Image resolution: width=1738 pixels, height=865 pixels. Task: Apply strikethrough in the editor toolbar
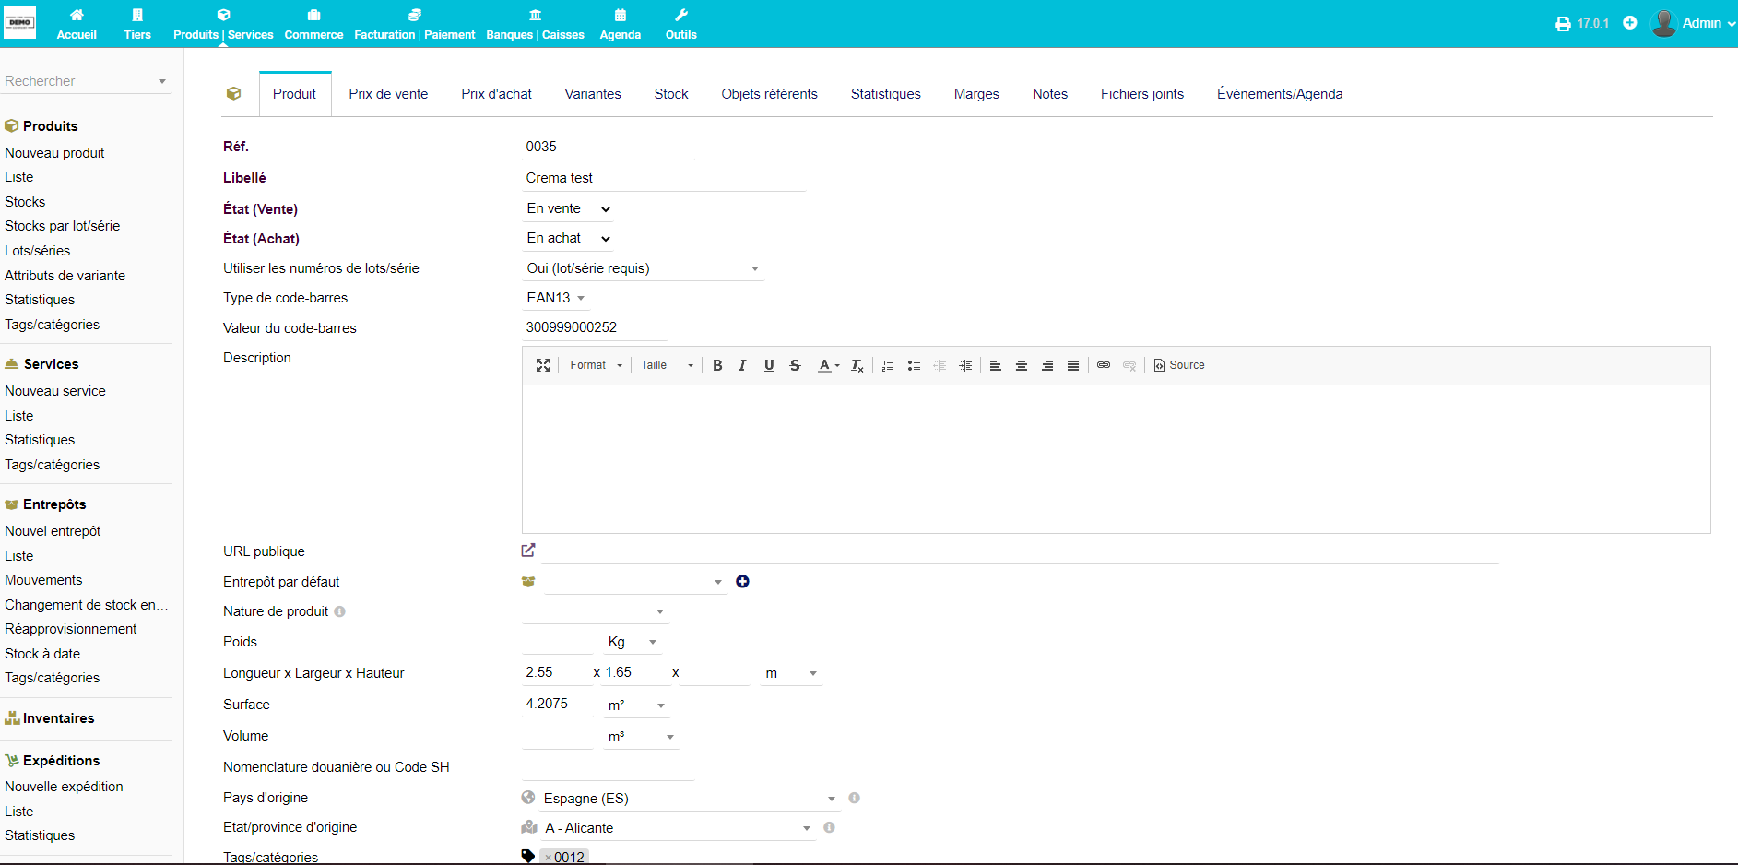(x=795, y=365)
